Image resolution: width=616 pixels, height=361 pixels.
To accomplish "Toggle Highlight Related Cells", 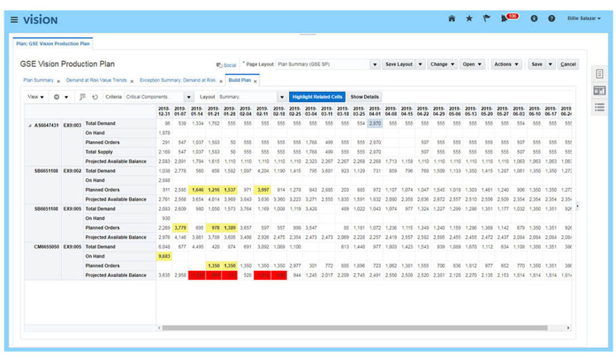I will pyautogui.click(x=317, y=97).
